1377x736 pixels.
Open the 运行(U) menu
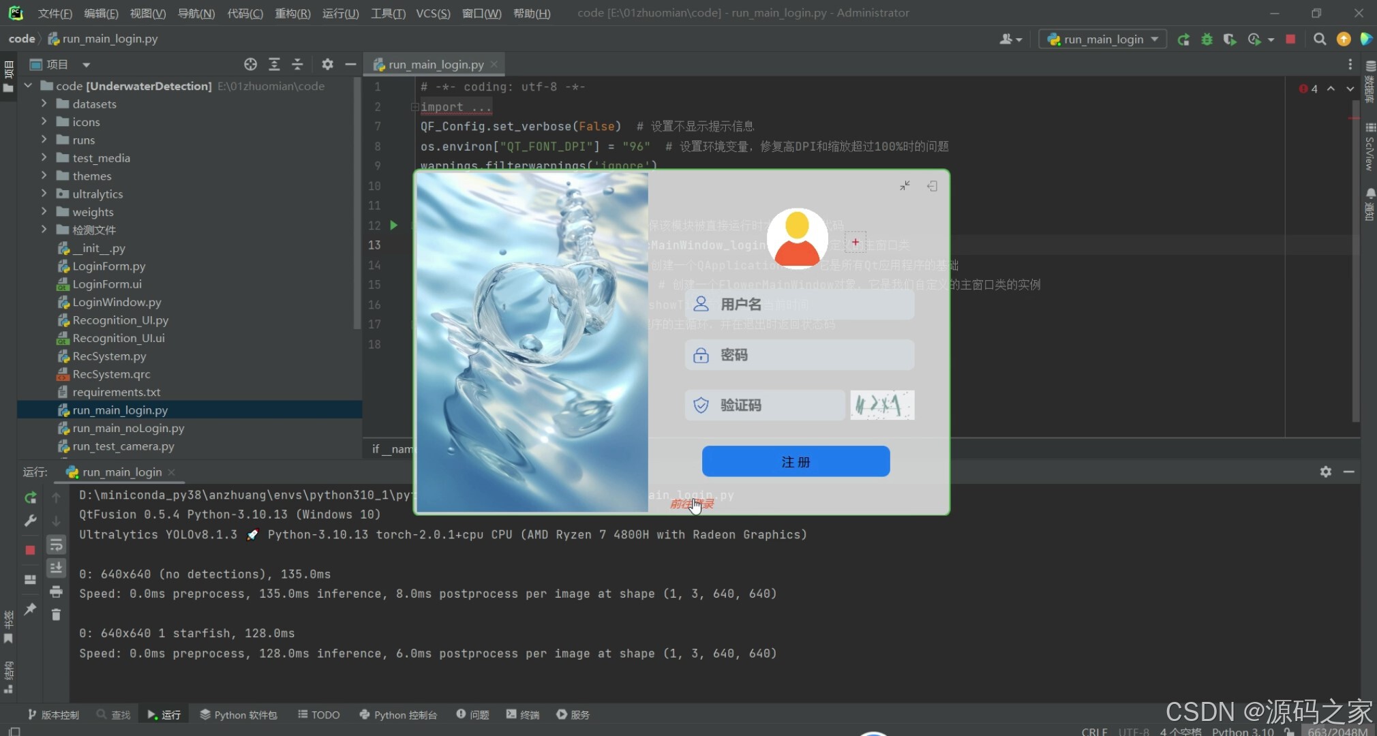pos(340,13)
